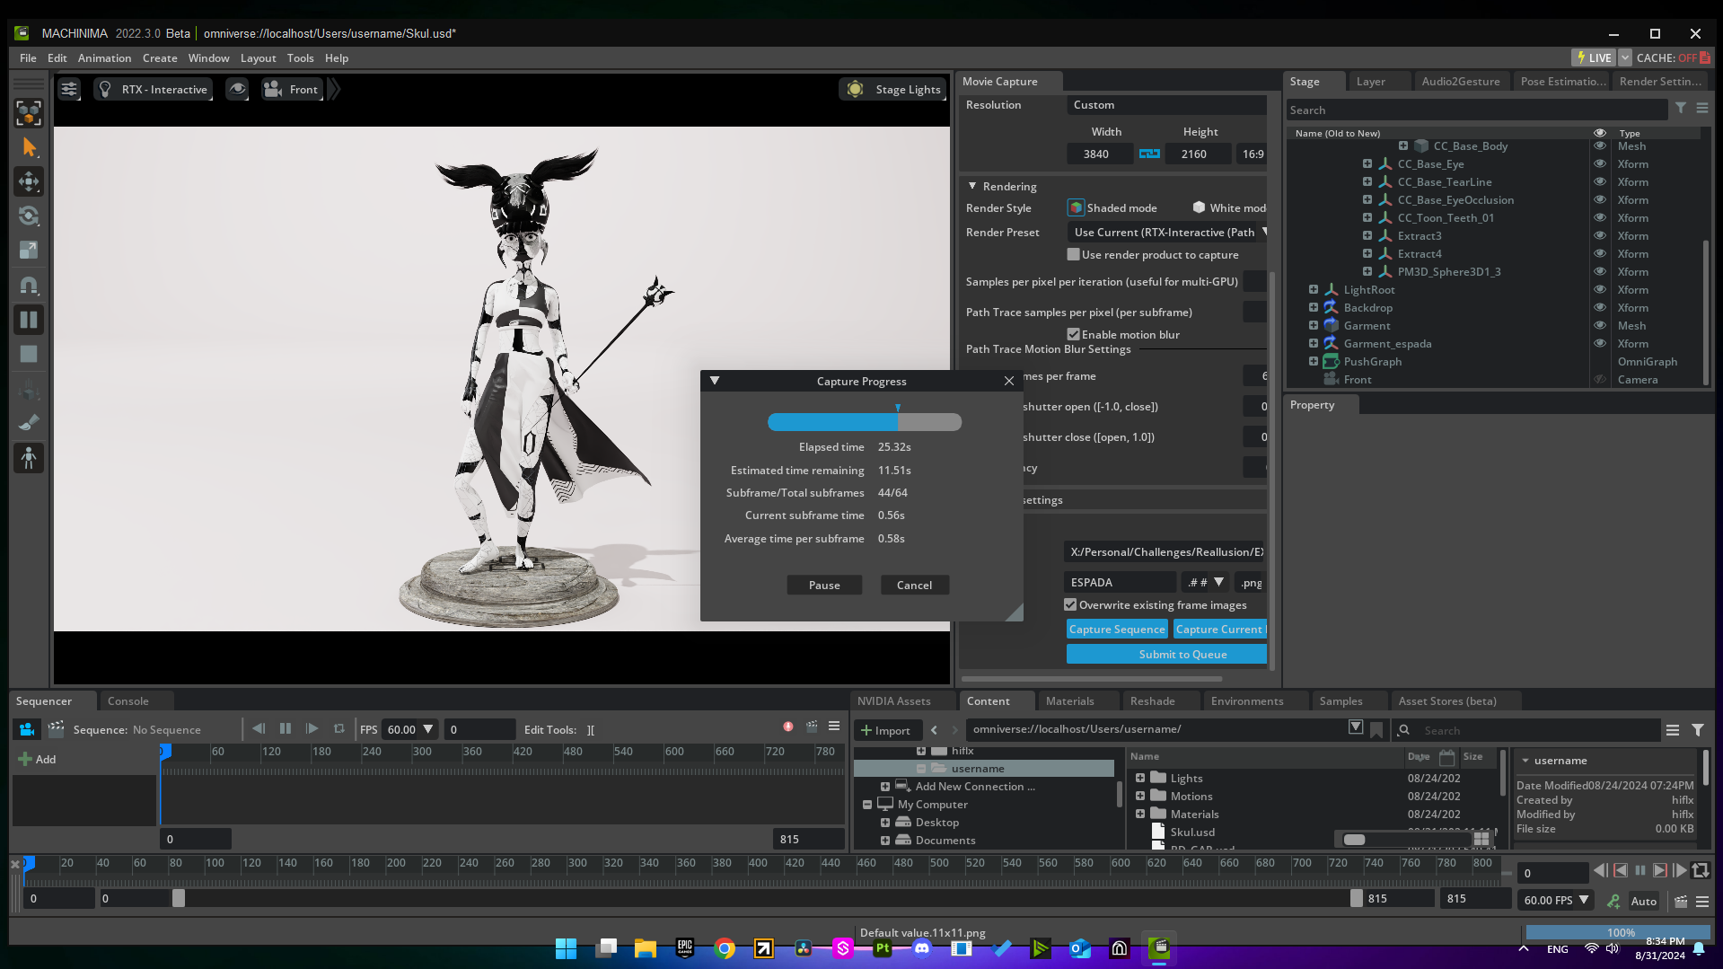This screenshot has height=969, width=1723.
Task: Open Google Chrome from the taskbar
Action: [725, 948]
